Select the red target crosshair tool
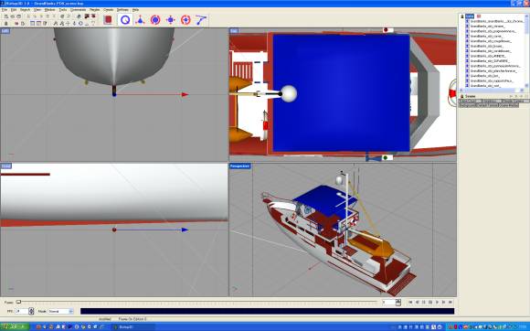Viewport: 530px width, 331px height. point(185,20)
